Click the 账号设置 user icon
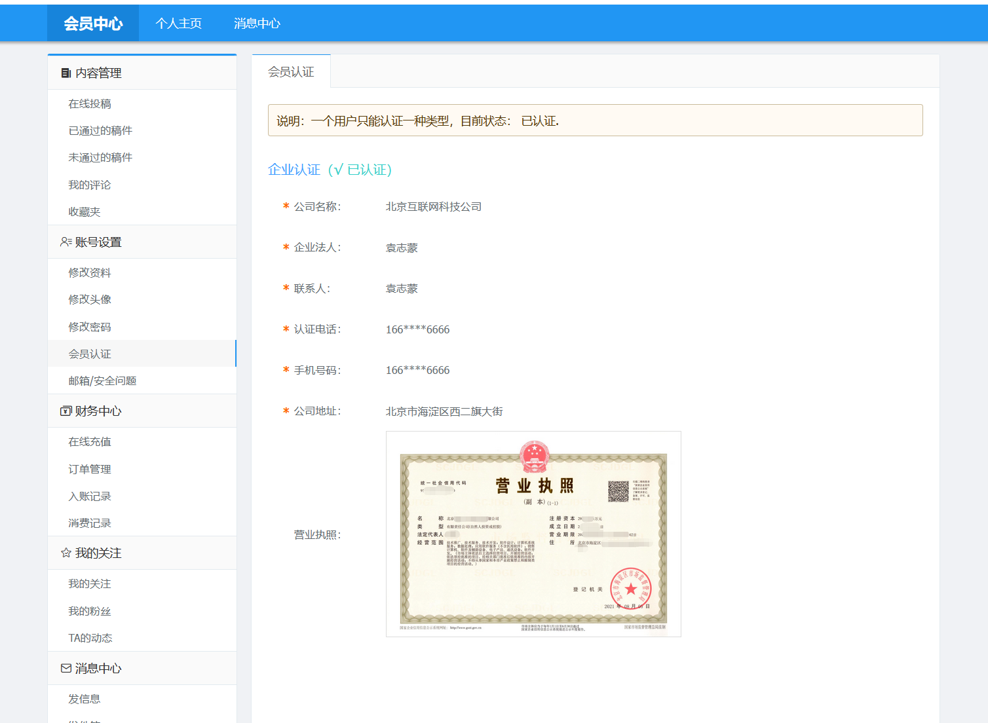 (66, 242)
